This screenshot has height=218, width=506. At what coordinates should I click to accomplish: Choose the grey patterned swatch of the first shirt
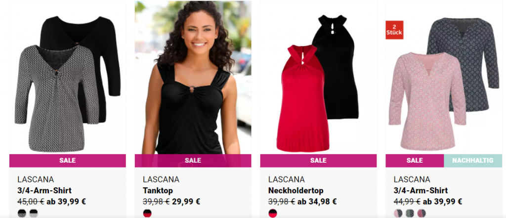[x=34, y=214]
